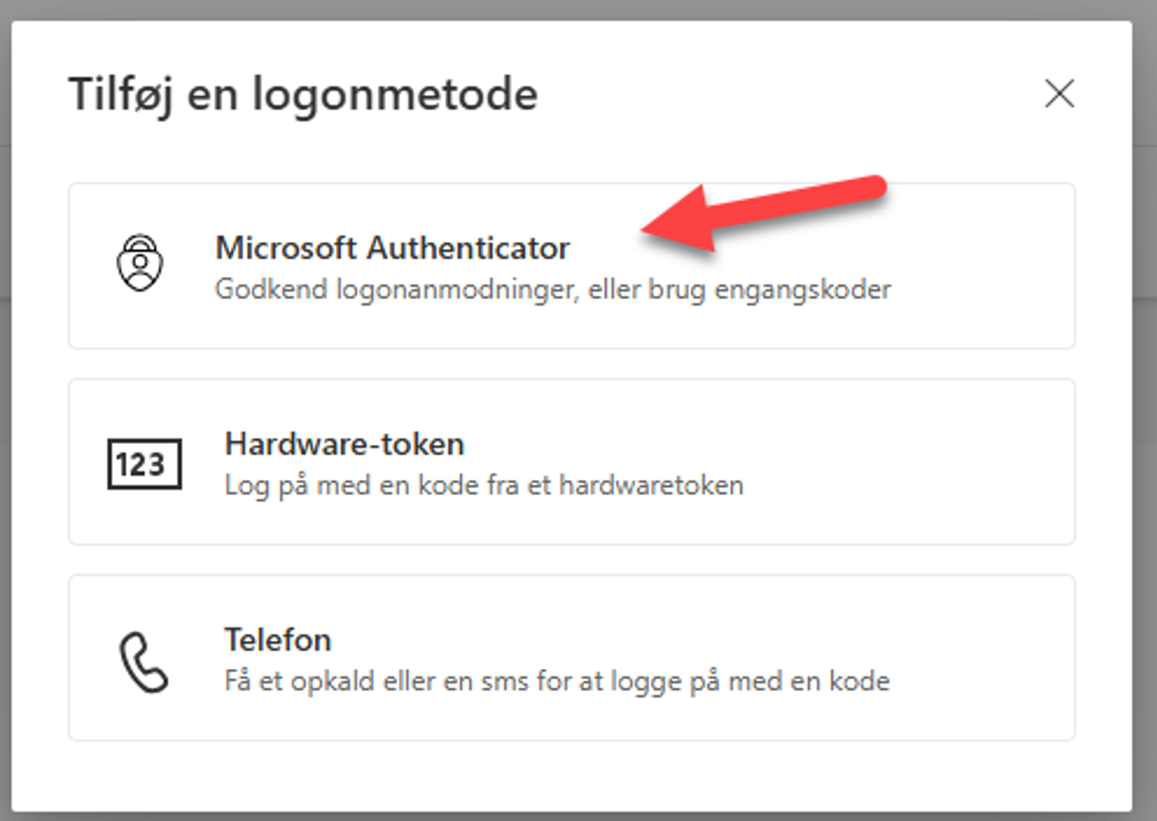
Task: Click the telephone handset icon
Action: [144, 662]
